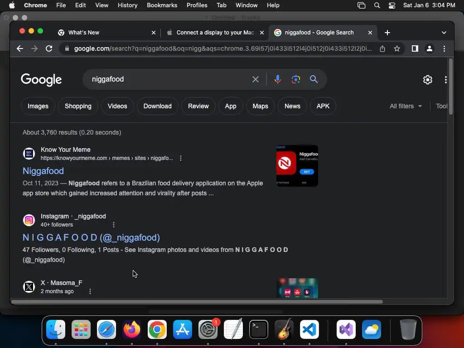
Task: Launch Finder from the Dock
Action: coord(56,329)
